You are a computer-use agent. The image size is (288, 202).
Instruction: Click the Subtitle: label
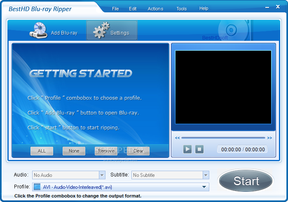click(119, 175)
